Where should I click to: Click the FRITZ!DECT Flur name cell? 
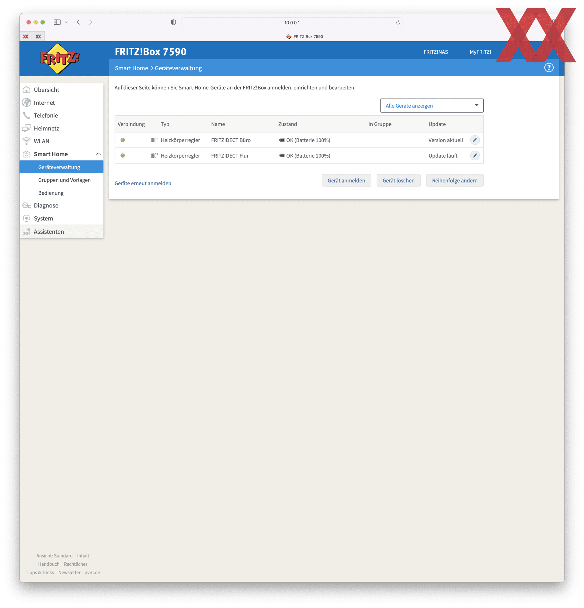230,155
